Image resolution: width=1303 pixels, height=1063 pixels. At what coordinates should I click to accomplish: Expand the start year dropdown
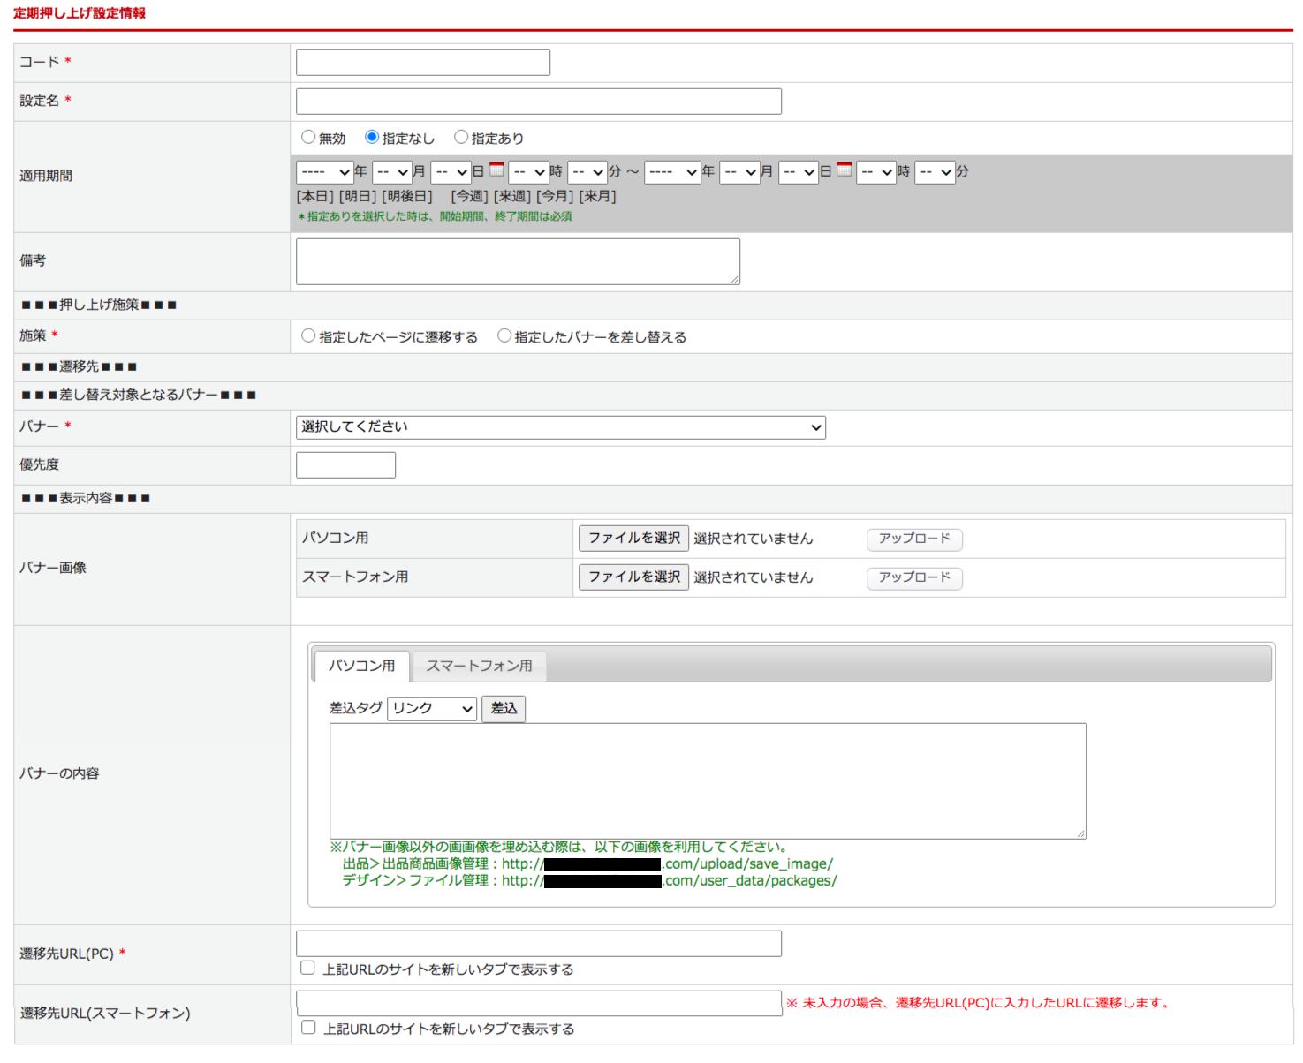pyautogui.click(x=324, y=172)
